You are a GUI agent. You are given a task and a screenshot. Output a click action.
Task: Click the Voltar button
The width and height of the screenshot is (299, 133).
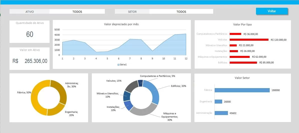coord(272,11)
